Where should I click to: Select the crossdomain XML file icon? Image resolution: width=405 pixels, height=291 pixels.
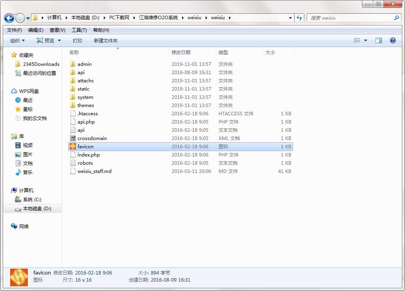coord(73,138)
